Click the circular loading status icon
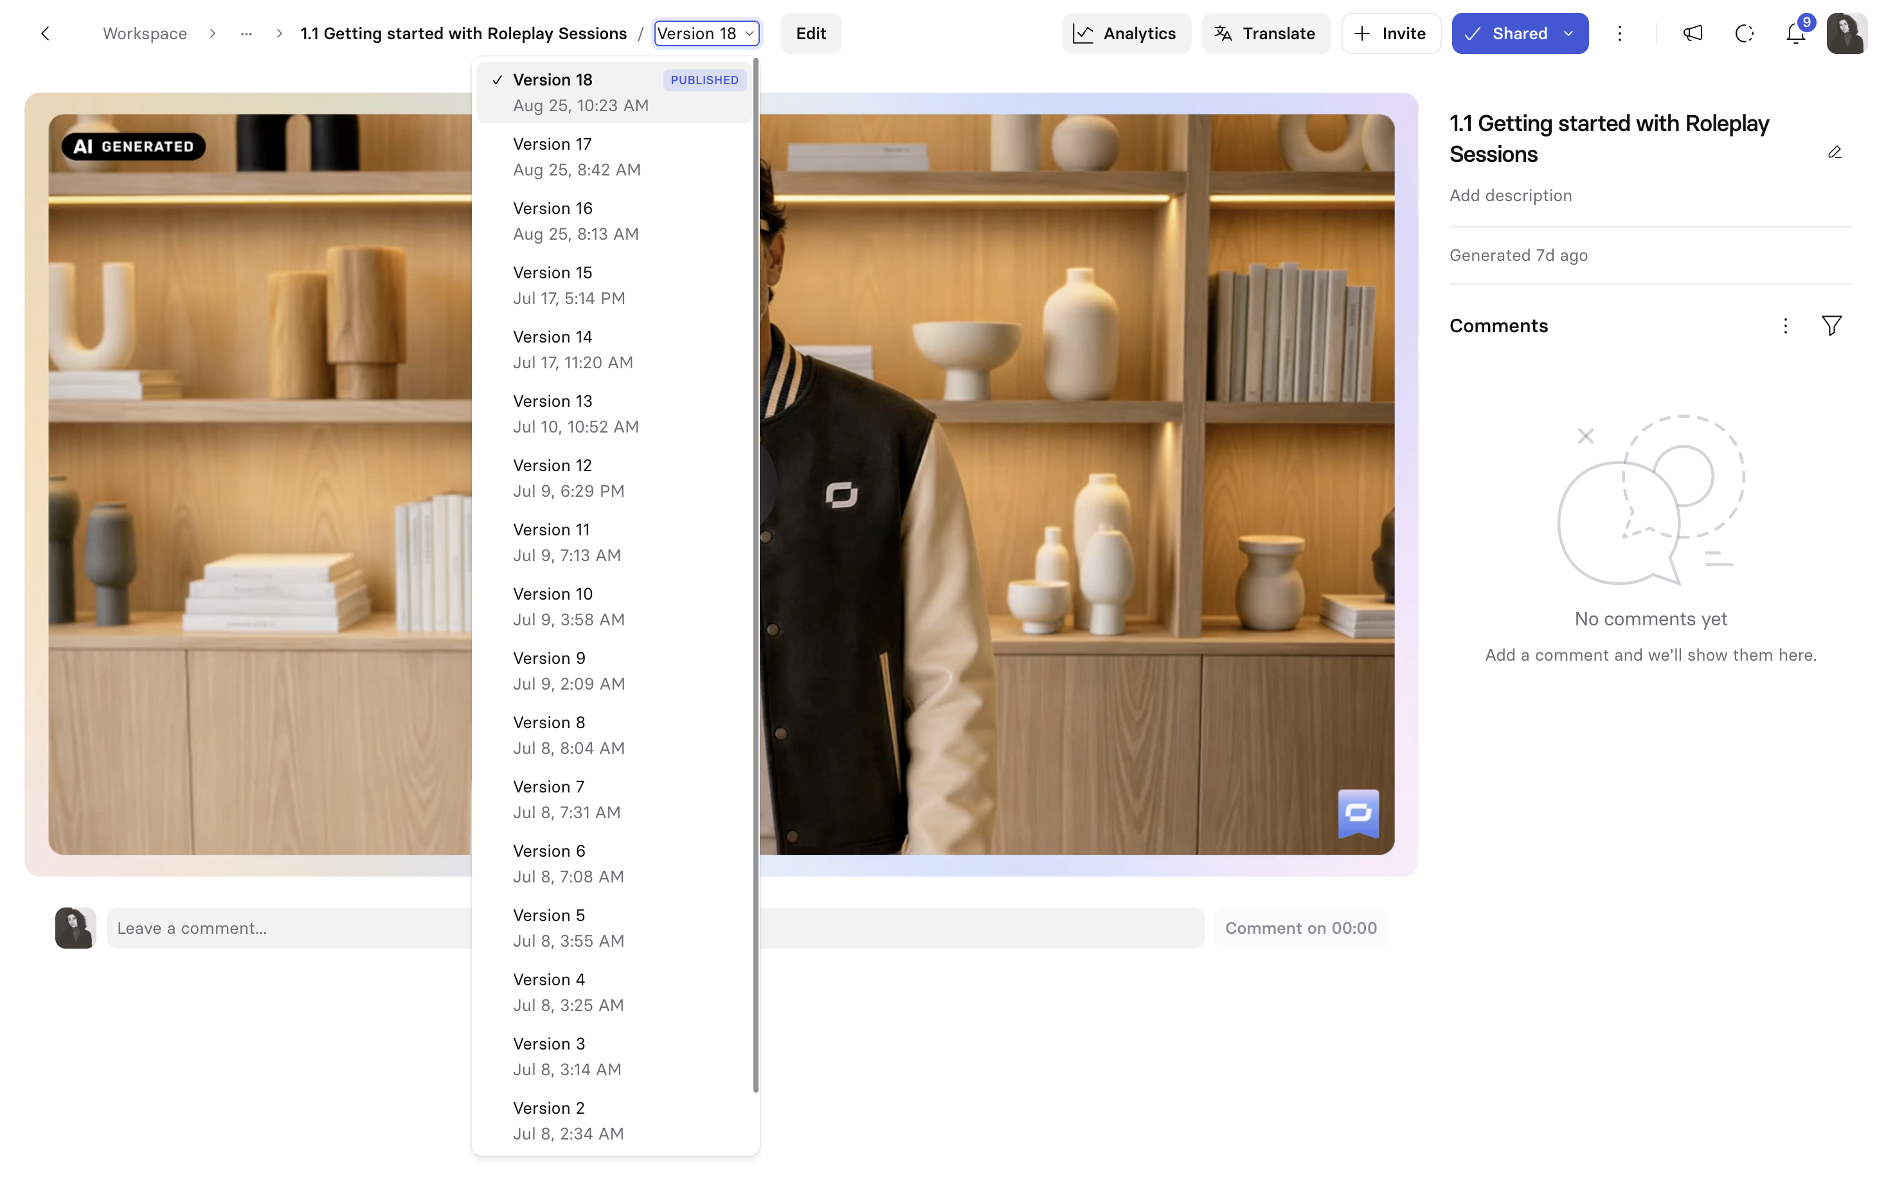This screenshot has height=1180, width=1877. pos(1744,33)
